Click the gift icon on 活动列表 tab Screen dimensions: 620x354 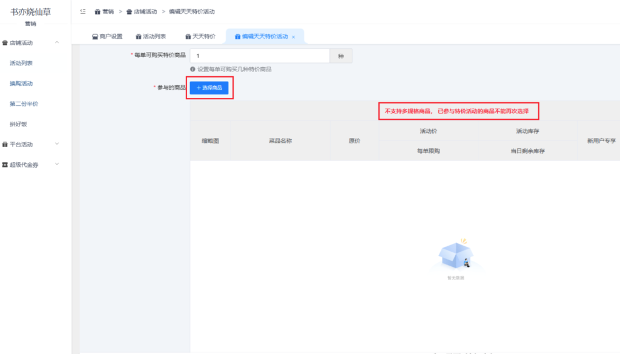coord(138,36)
